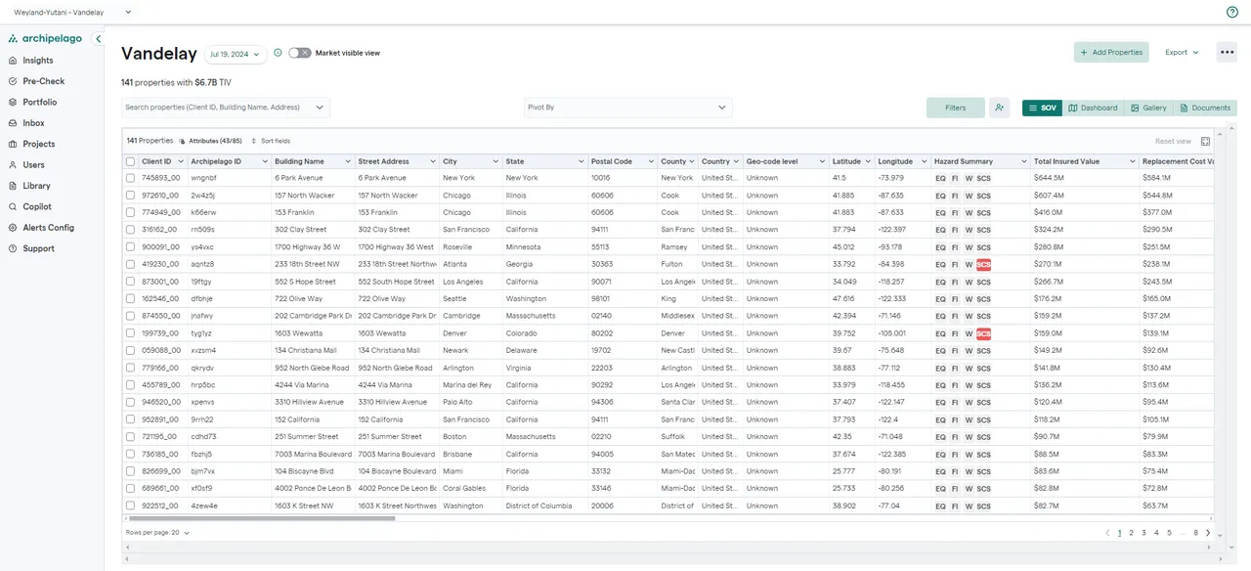Screen dimensions: 1251x571
Task: Open Alerts Config in the sidebar
Action: [48, 228]
